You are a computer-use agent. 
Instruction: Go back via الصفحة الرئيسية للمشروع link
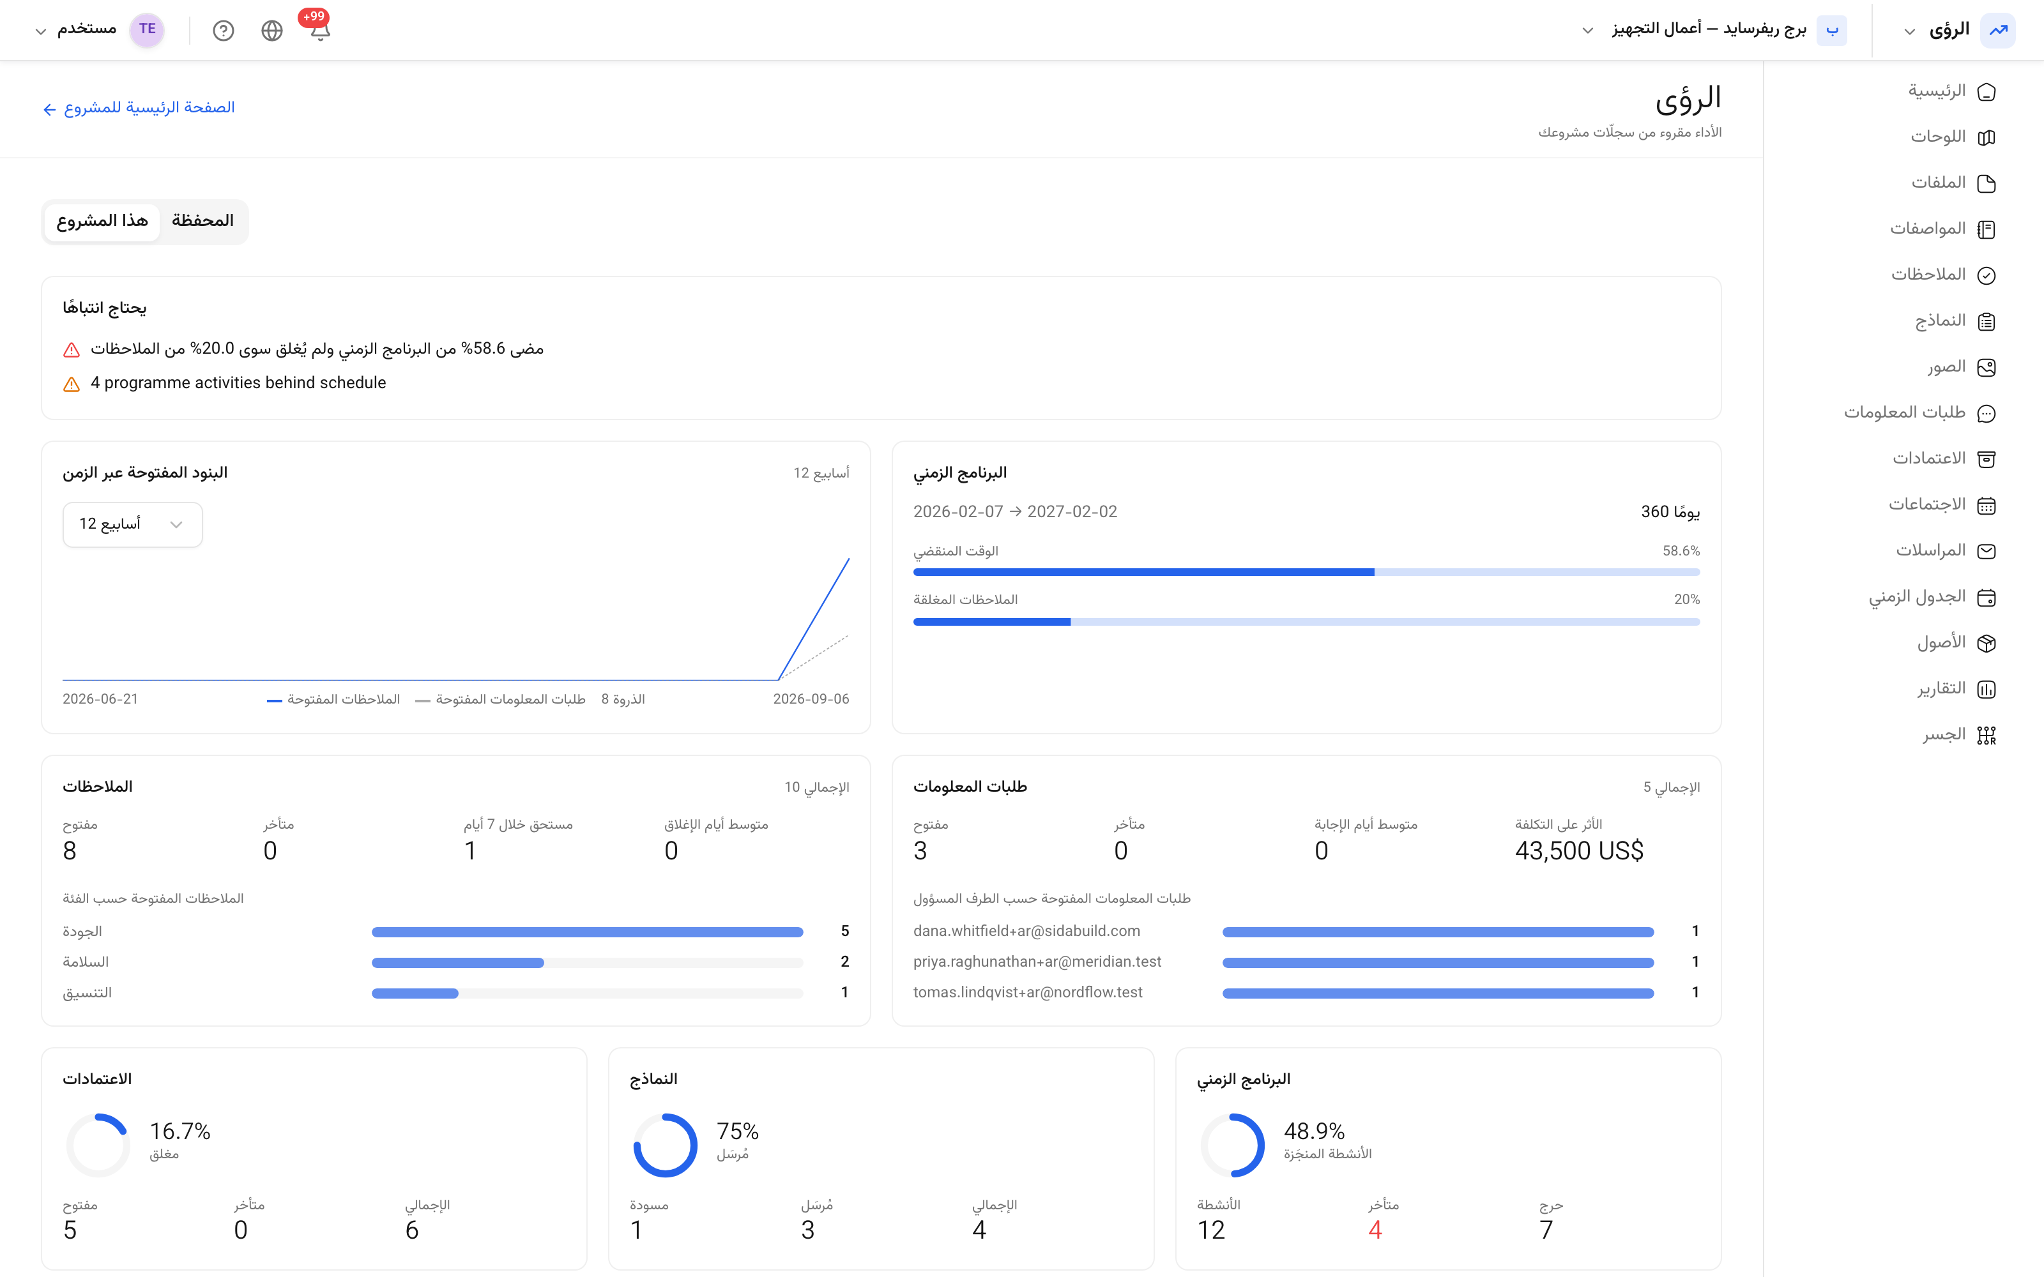click(139, 108)
